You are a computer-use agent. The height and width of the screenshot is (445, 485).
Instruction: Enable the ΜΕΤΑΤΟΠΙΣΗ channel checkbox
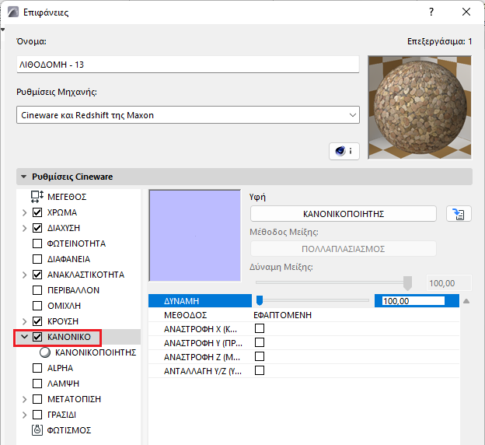(37, 399)
